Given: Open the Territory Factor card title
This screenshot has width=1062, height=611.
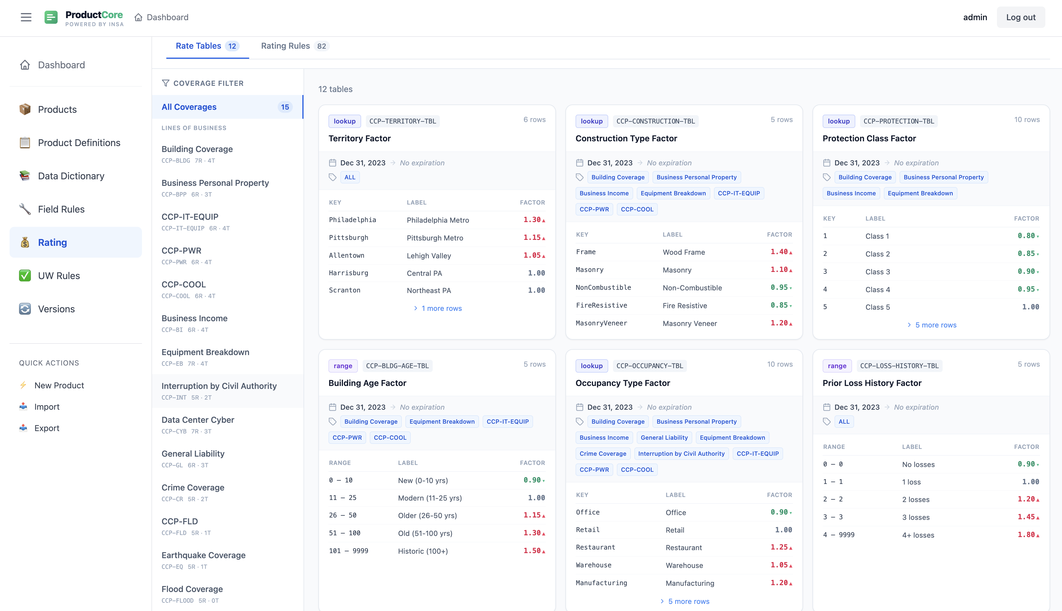Looking at the screenshot, I should pyautogui.click(x=359, y=138).
